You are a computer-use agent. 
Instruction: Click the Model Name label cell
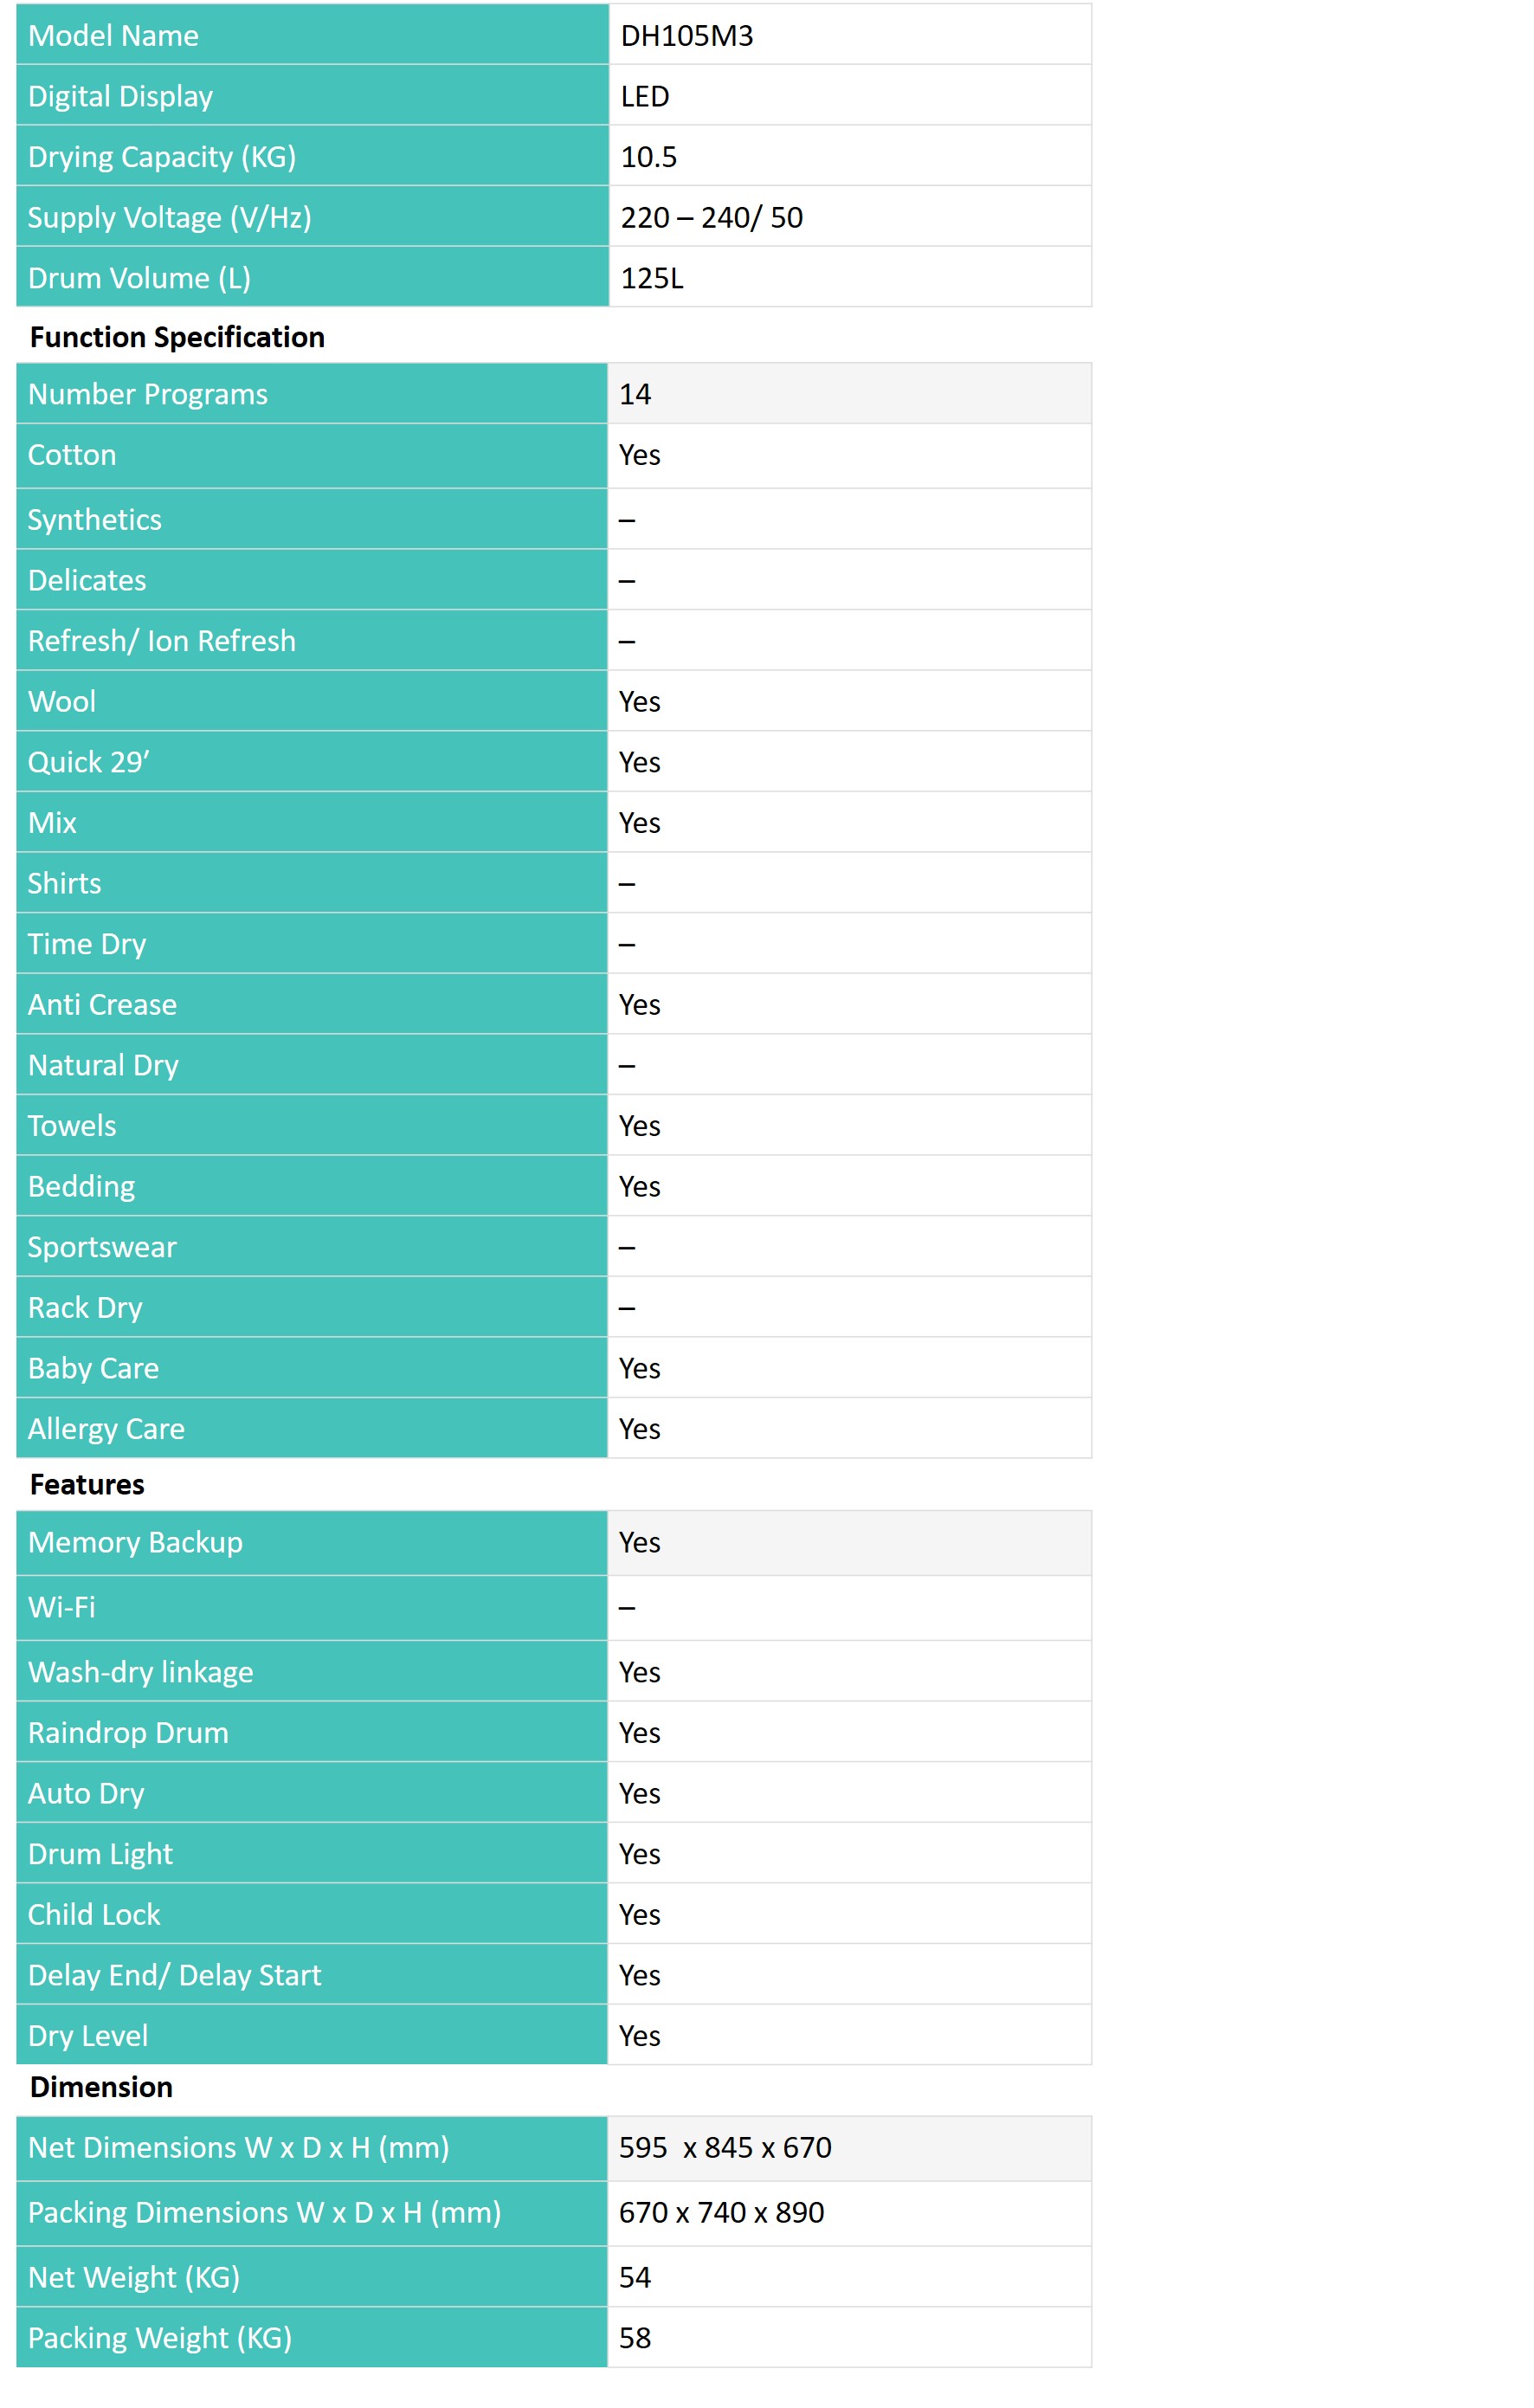coord(312,35)
